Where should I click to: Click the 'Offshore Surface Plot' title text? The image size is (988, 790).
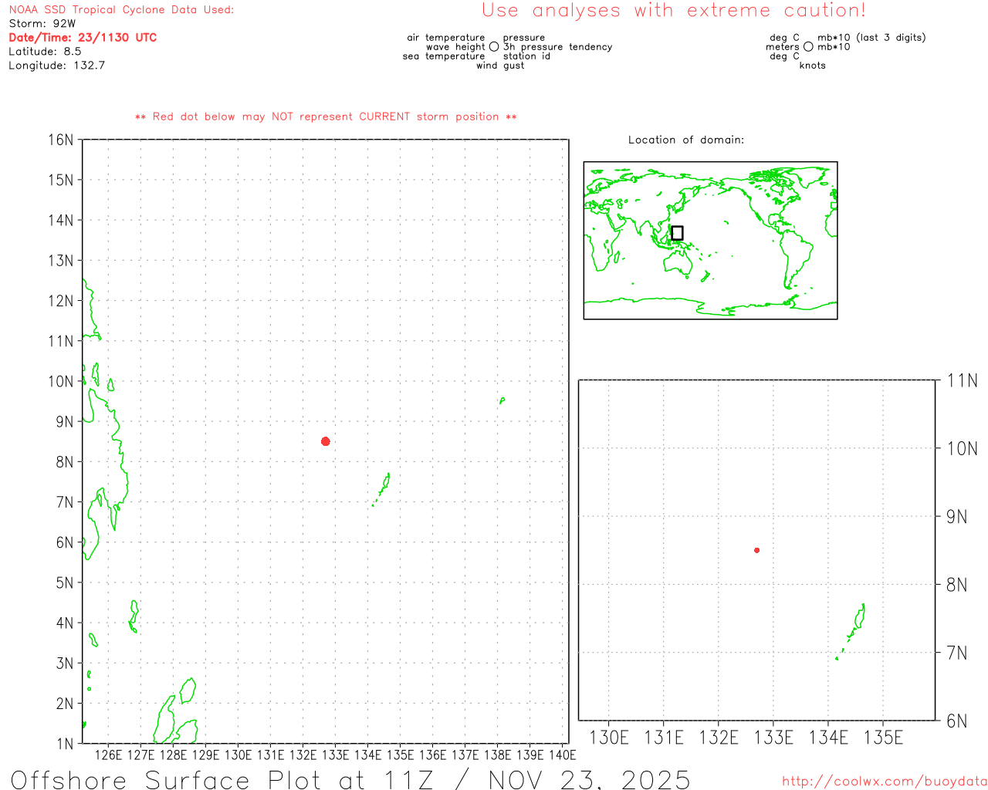click(350, 779)
